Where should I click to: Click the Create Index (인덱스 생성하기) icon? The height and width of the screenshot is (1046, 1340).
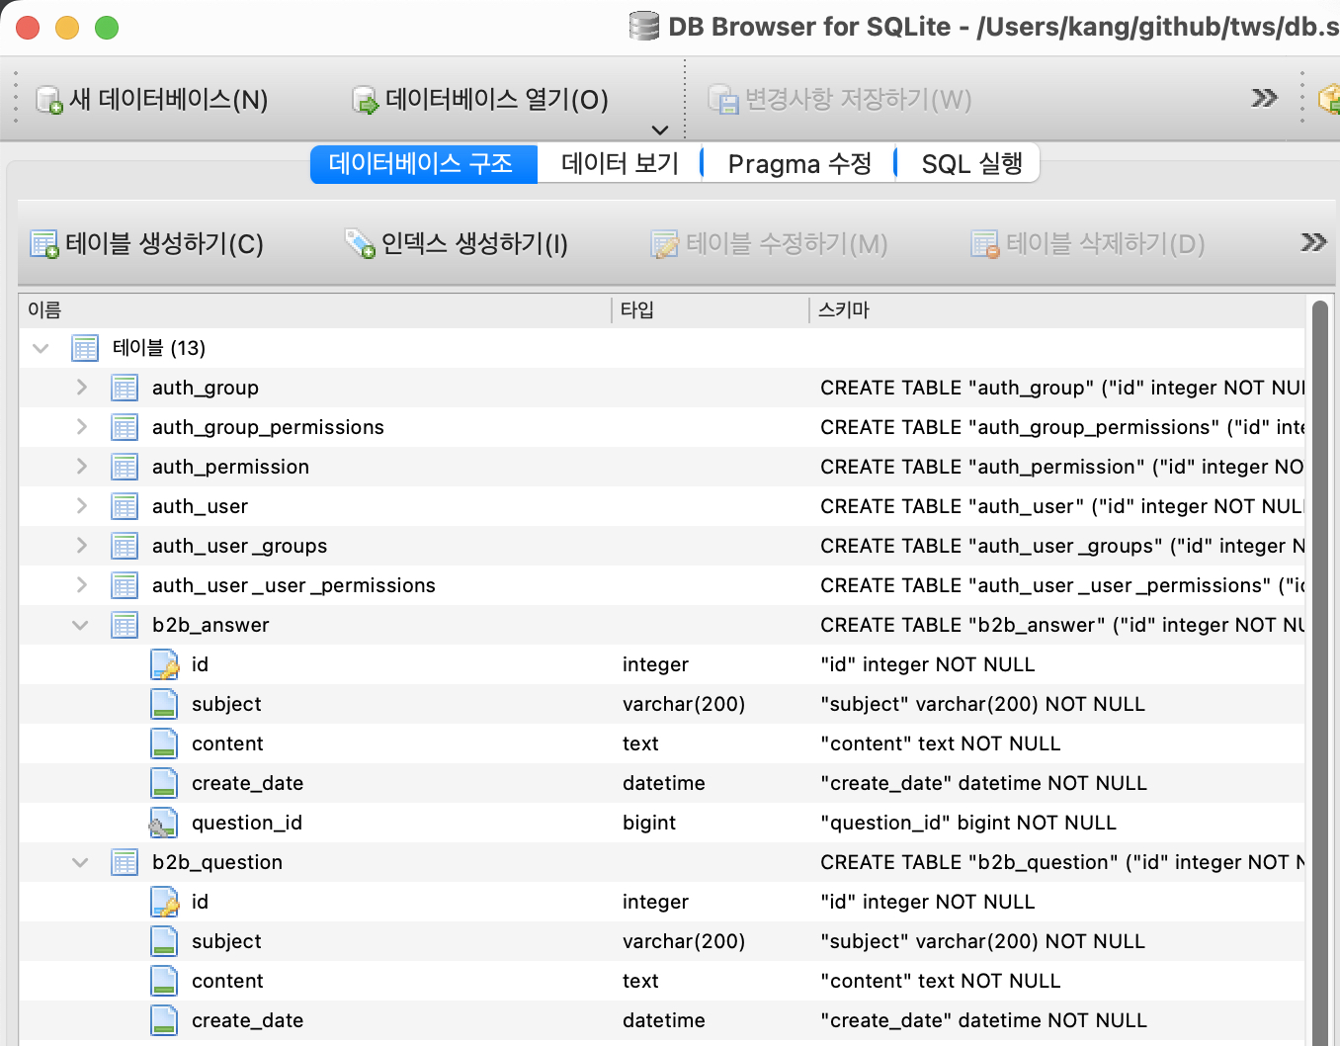tap(360, 244)
